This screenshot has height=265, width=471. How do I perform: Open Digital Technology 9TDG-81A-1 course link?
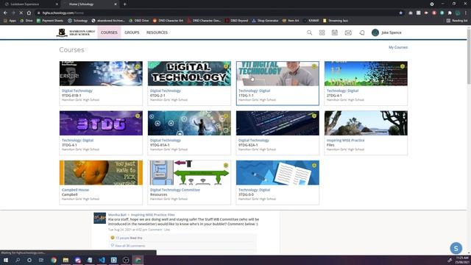pos(165,141)
